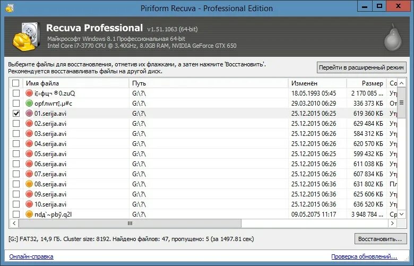This screenshot has width=414, height=266.
Task: Tick the checkbox for 05.serija.avi
Action: [16, 154]
